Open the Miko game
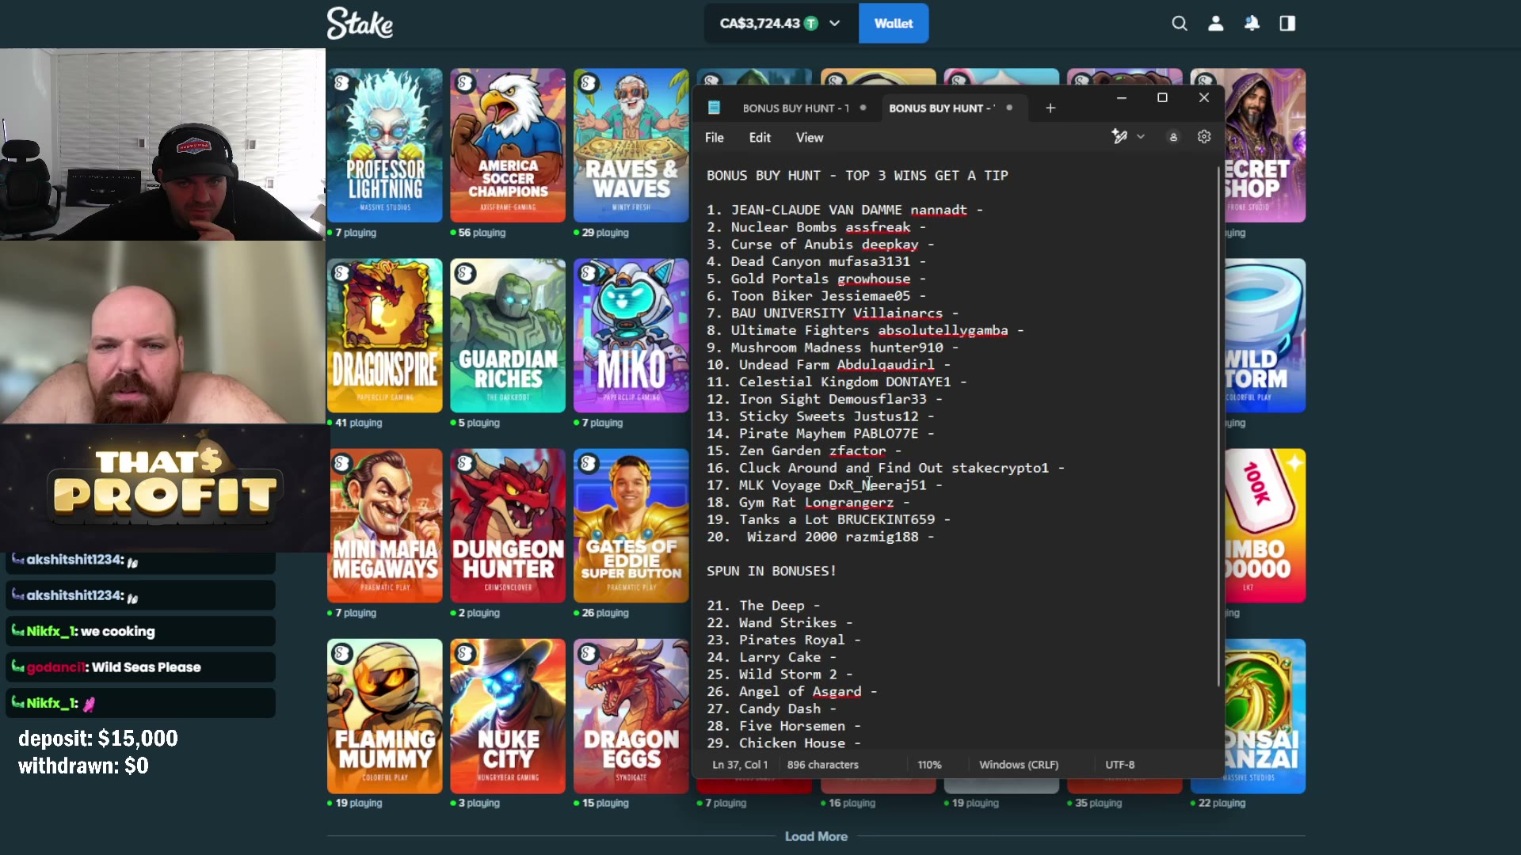 tap(631, 336)
